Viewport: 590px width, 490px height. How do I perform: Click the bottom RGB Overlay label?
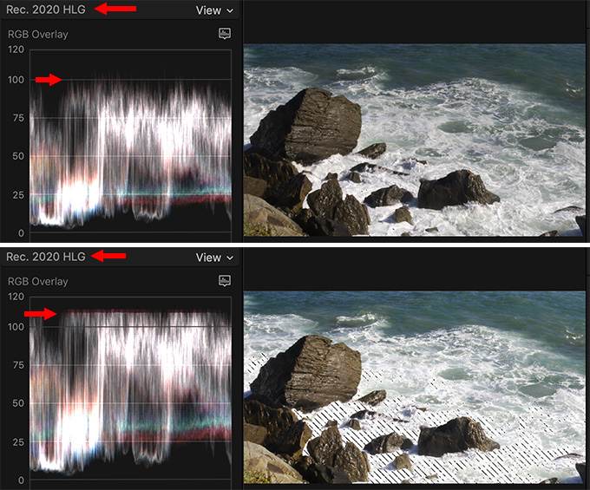(38, 281)
